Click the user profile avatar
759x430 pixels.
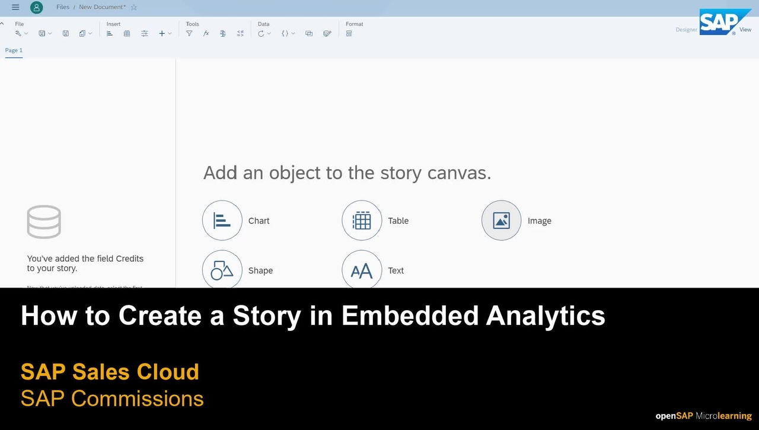coord(37,7)
